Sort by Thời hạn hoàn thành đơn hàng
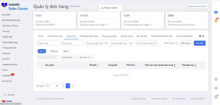Screen dimensions: 220x105 click(174, 65)
